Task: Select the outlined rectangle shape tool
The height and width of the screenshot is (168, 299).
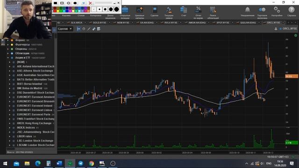Action: pyautogui.click(x=62, y=3)
